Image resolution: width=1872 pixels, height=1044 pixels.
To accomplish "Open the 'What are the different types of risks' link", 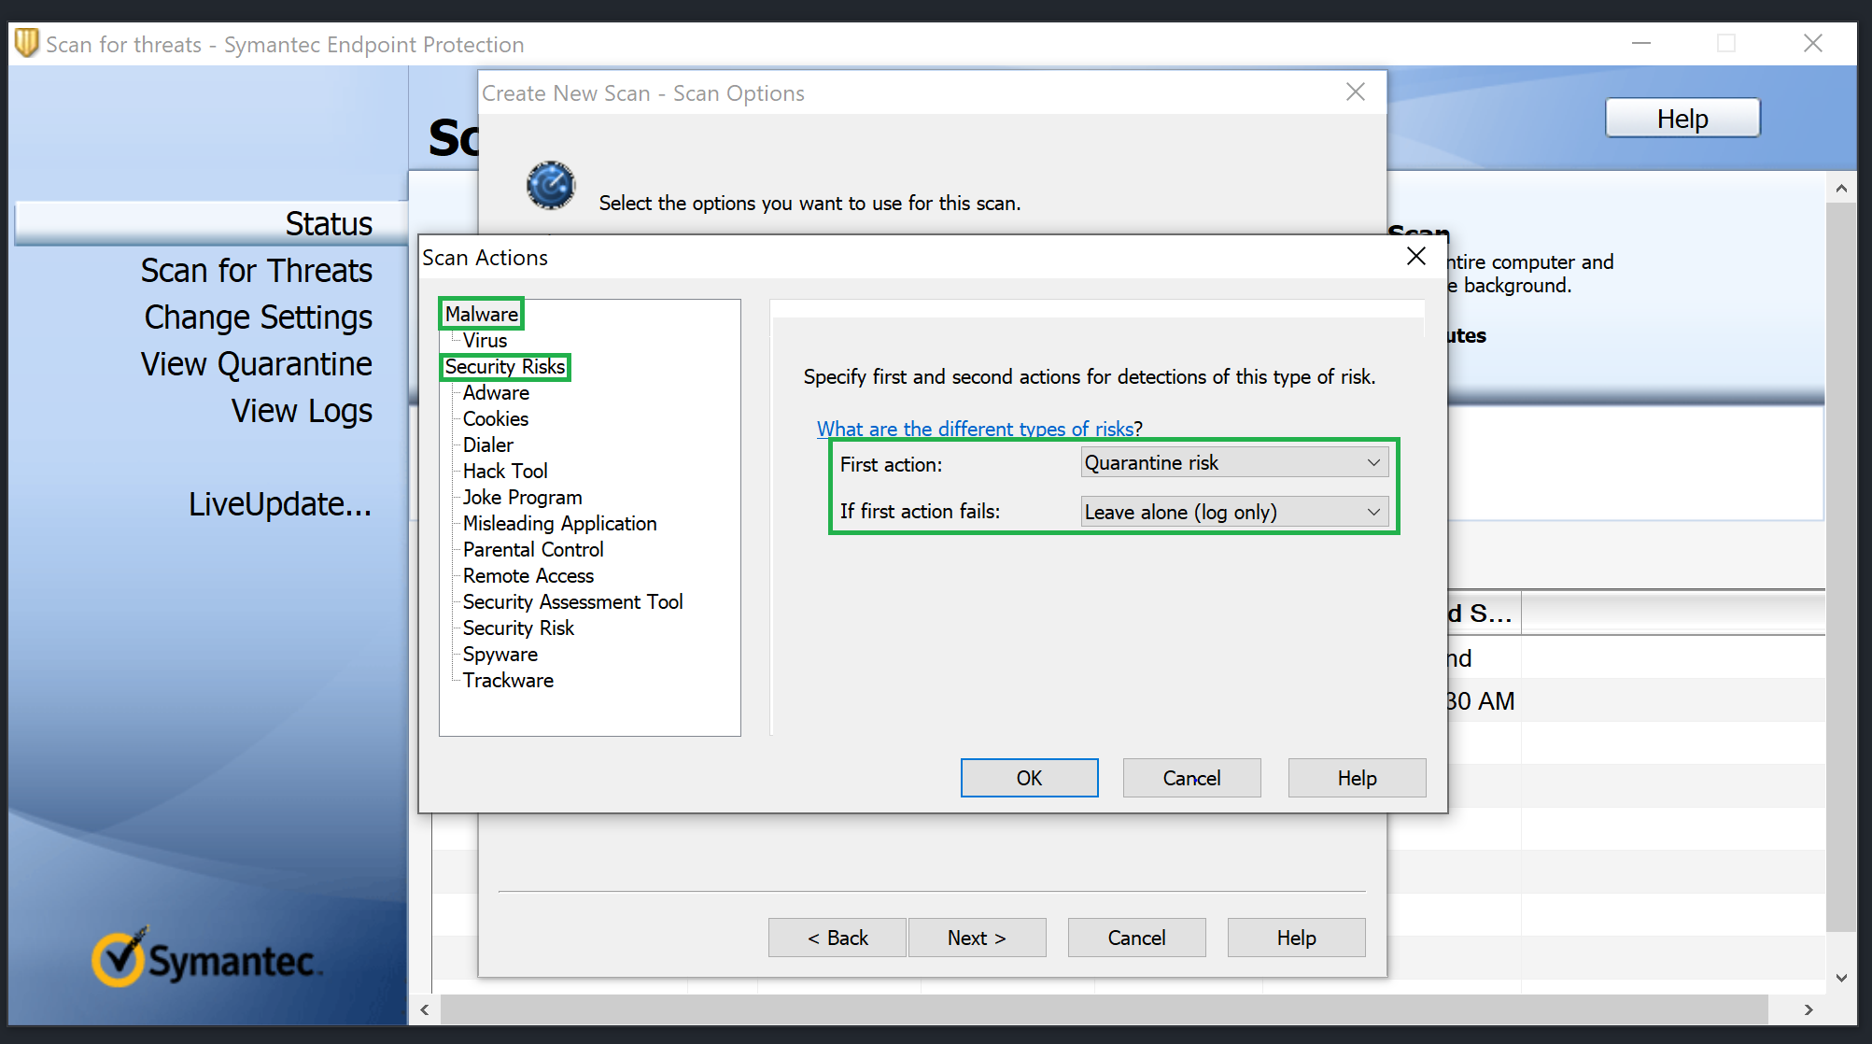I will click(x=976, y=429).
